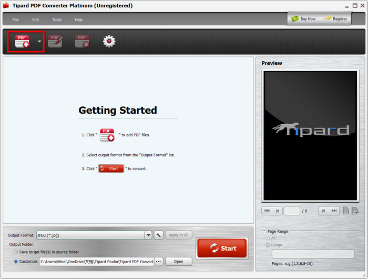
Task: Click the single page view icon
Action: [346, 211]
